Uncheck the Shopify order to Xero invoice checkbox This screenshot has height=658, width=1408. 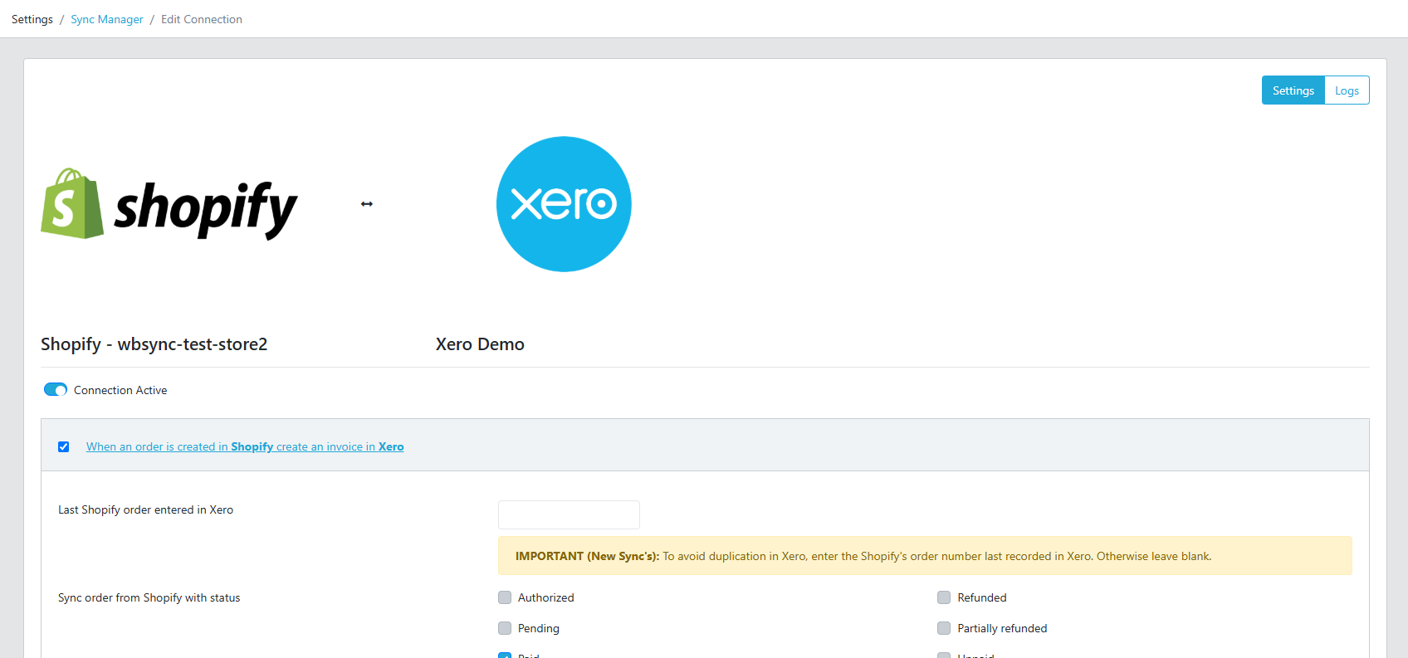point(64,446)
